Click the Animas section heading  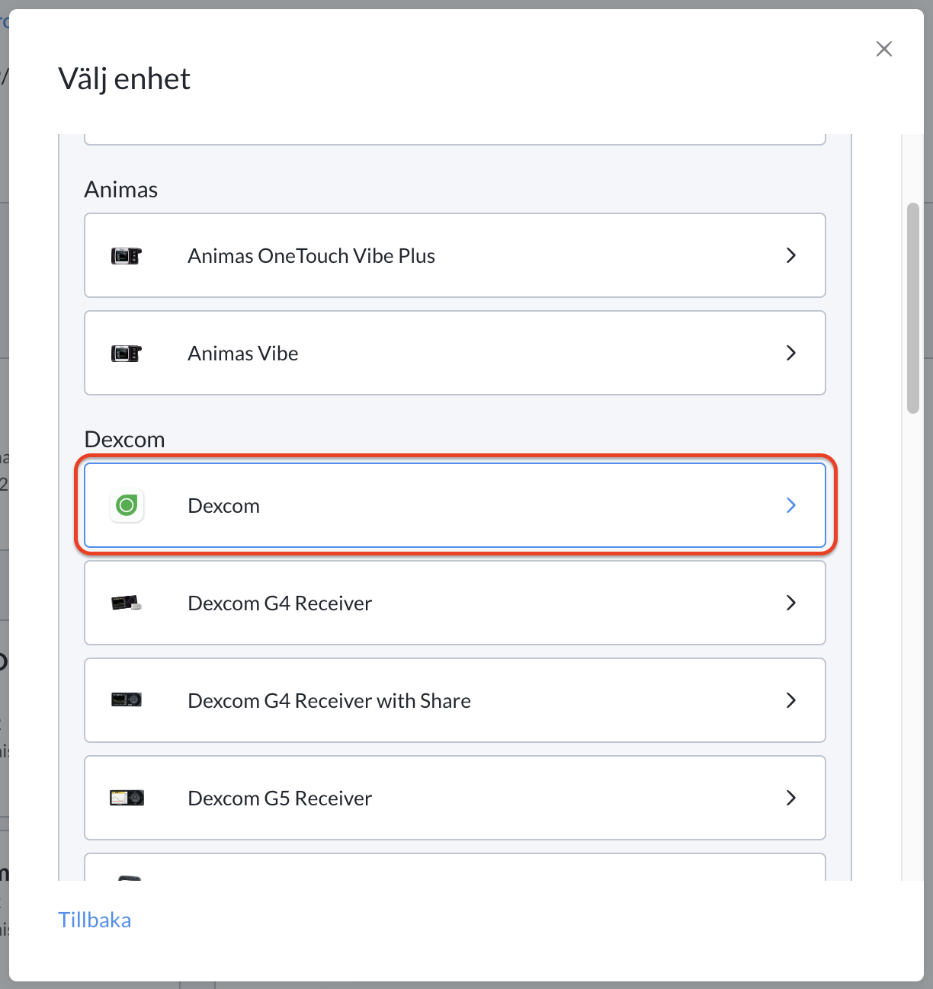(120, 189)
